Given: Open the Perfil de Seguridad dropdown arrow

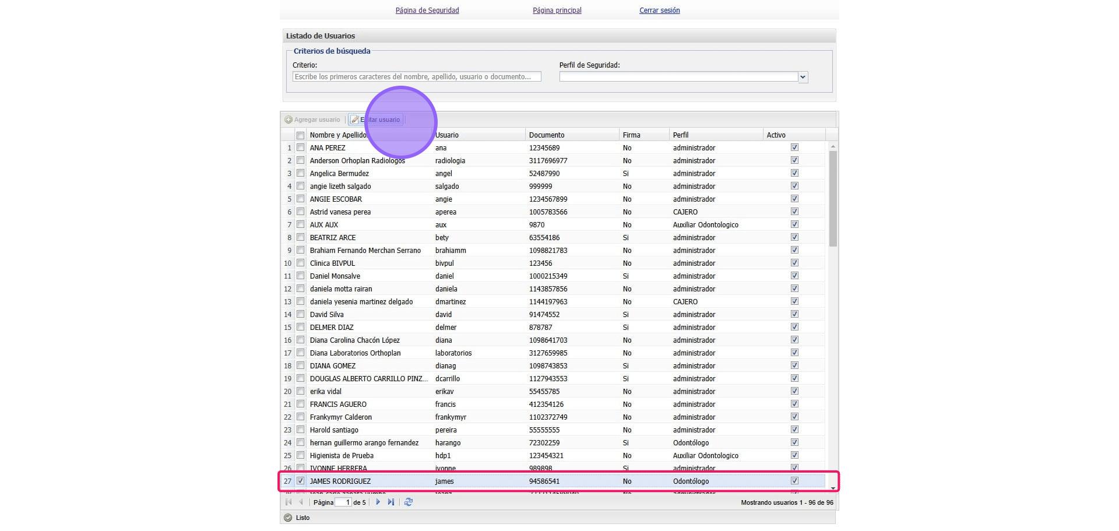Looking at the screenshot, I should (x=803, y=77).
